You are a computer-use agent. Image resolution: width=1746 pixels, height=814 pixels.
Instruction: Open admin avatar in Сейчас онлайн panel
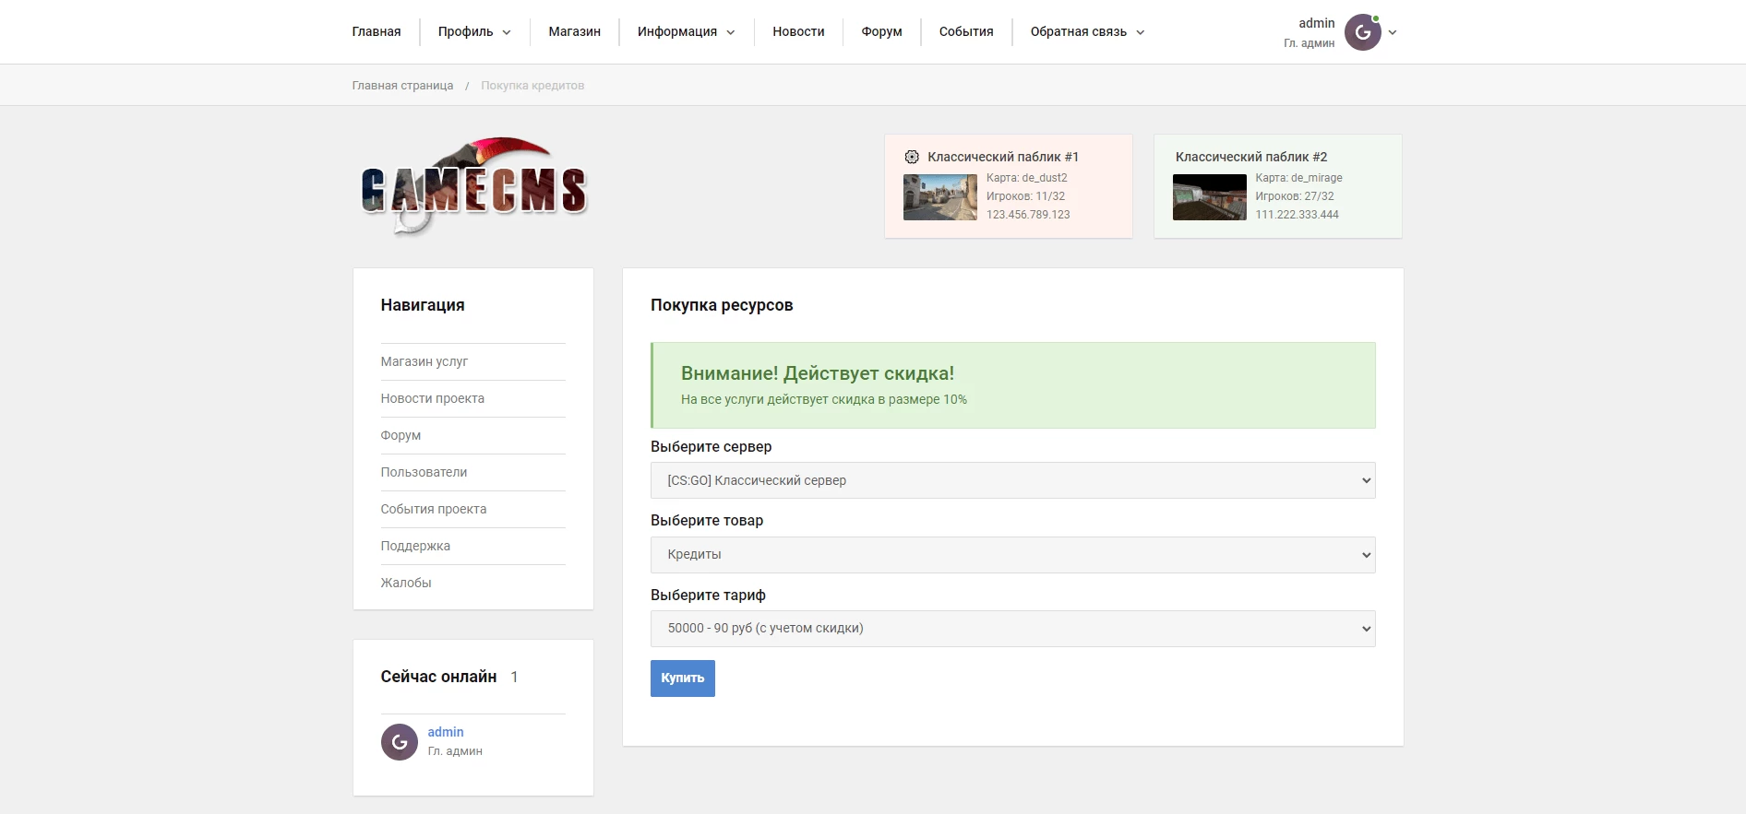tap(400, 742)
